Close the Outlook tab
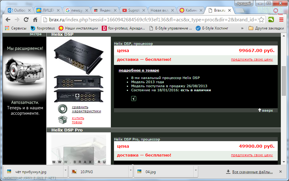This screenshot has width=289, height=181. [30, 10]
